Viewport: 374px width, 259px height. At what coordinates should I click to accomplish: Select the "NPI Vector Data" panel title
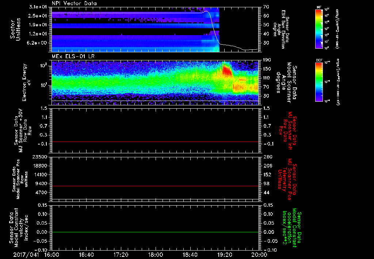[74, 3]
